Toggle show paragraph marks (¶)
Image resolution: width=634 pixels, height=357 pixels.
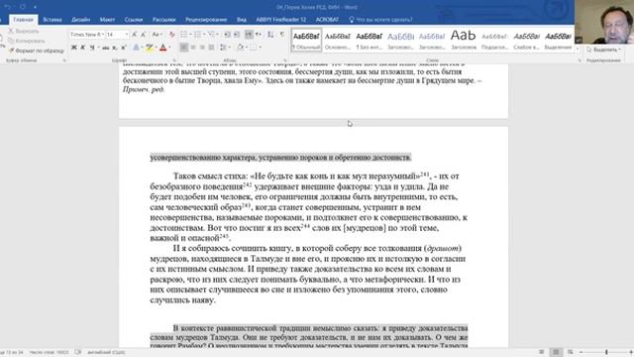click(x=282, y=35)
